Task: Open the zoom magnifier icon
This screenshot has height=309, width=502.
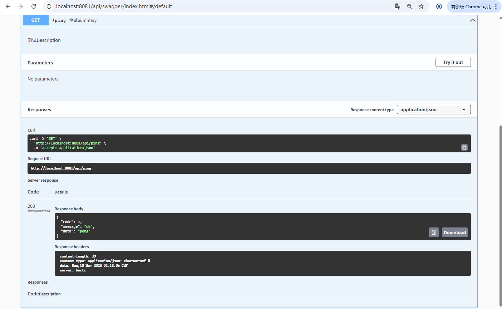Action: (x=410, y=6)
